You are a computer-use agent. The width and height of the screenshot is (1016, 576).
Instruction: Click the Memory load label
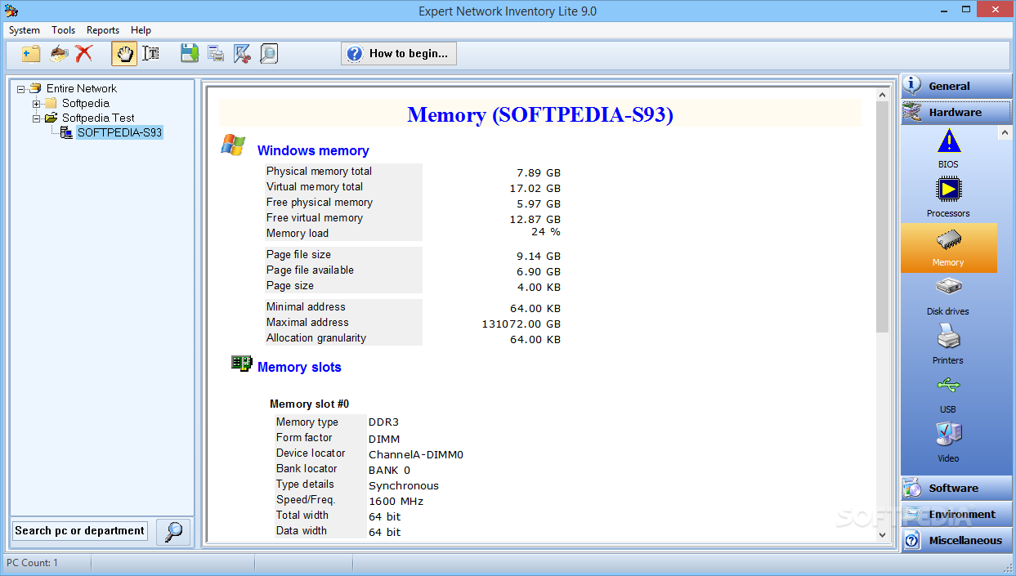298,233
